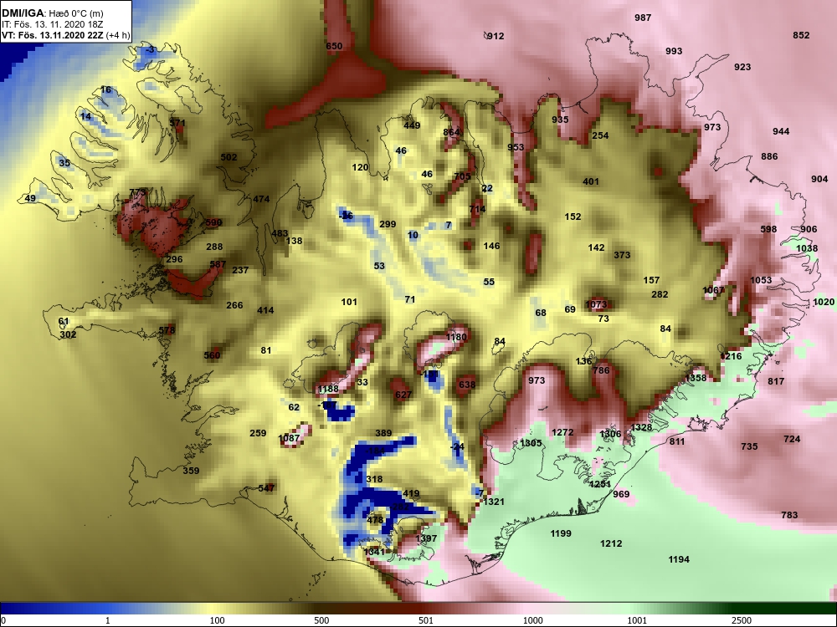
Task: Select the map value '449'
Action: pos(412,126)
